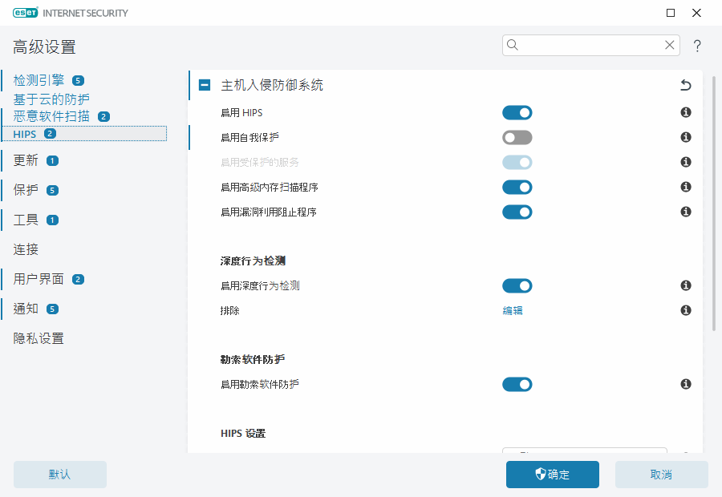Open help with the question mark icon
Screen dimensions: 722x497
click(x=697, y=46)
